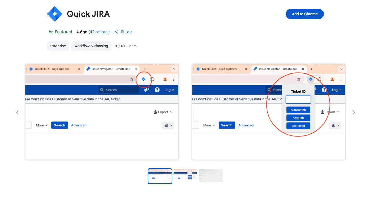
Task: Open the 42 ratings link
Action: (99, 32)
